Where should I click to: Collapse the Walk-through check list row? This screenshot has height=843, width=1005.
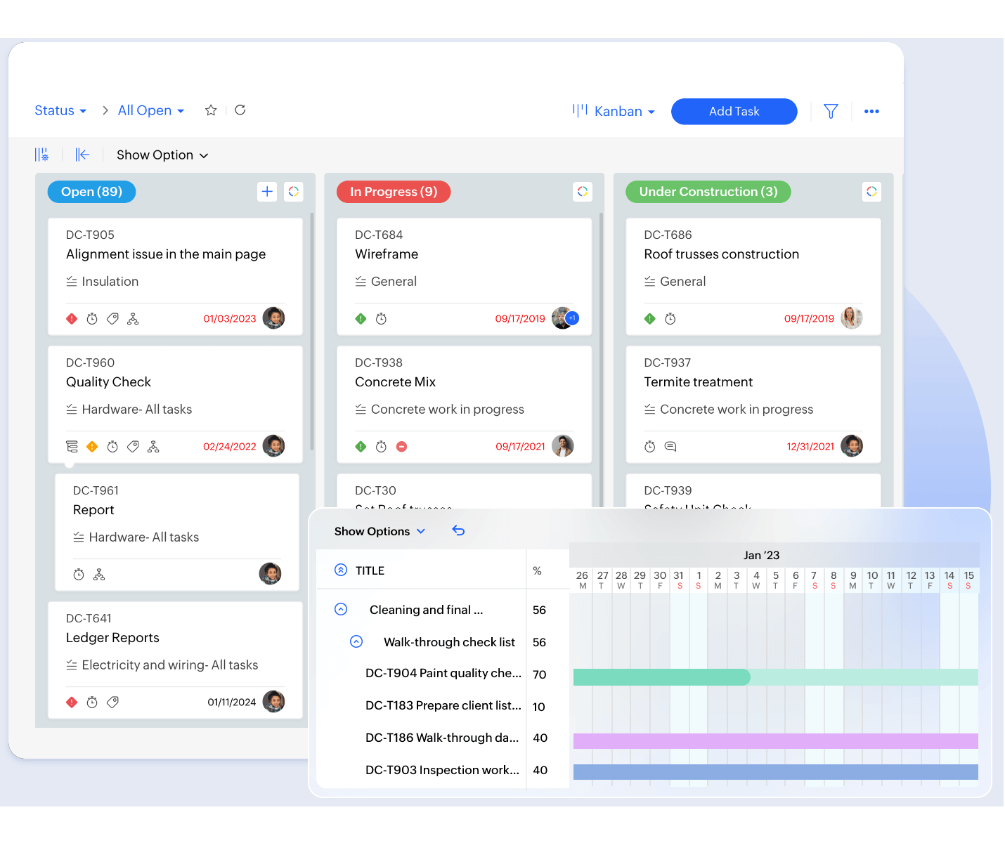356,641
